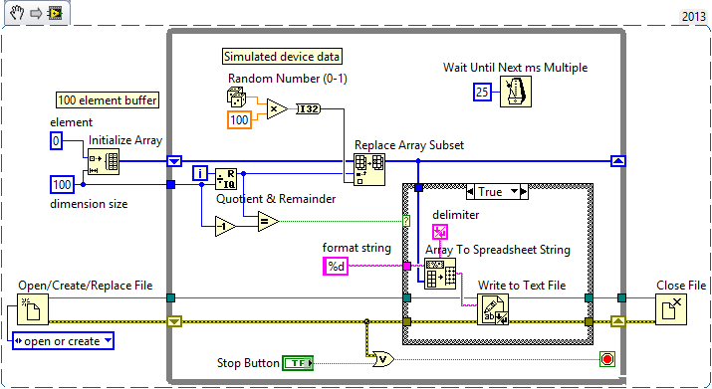
Task: Click the case selector question mark terminal
Action: (x=406, y=221)
